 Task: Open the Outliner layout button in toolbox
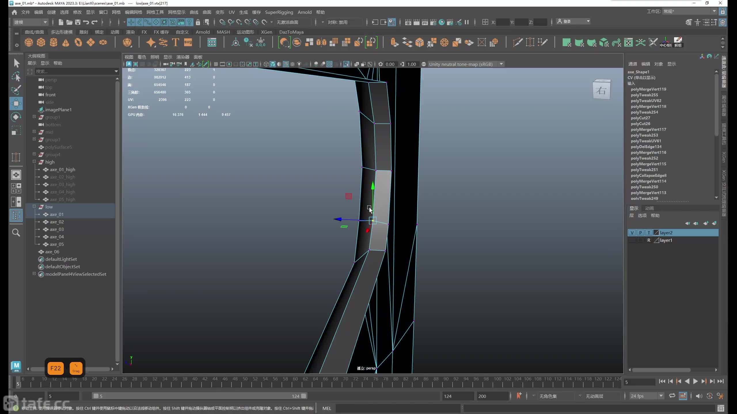(x=16, y=215)
